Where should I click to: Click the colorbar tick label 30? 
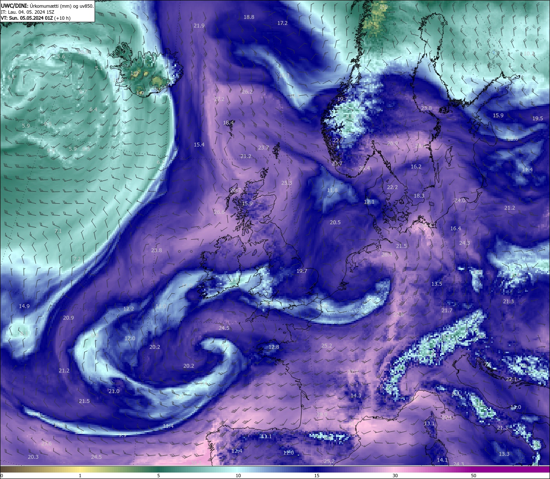(395, 476)
